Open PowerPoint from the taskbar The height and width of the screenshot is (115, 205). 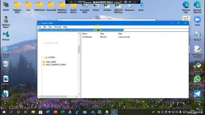pos(55,112)
